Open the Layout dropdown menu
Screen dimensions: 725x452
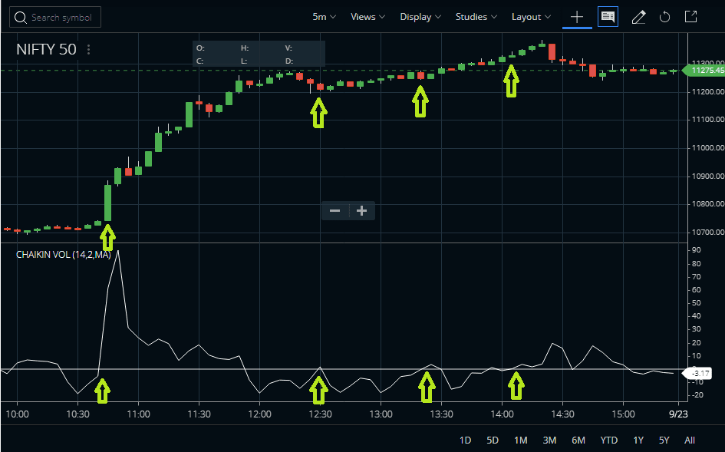(x=531, y=17)
